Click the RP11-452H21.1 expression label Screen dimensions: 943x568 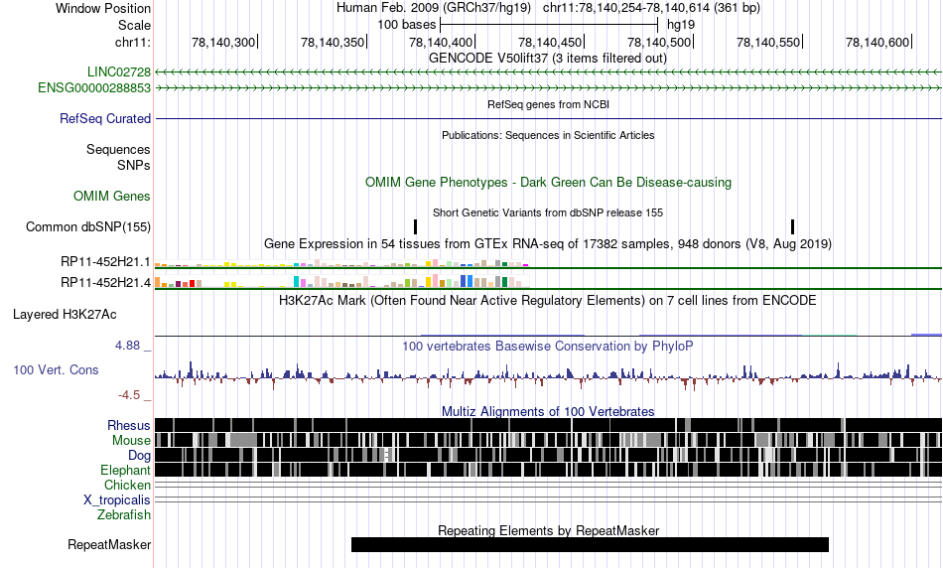105,262
